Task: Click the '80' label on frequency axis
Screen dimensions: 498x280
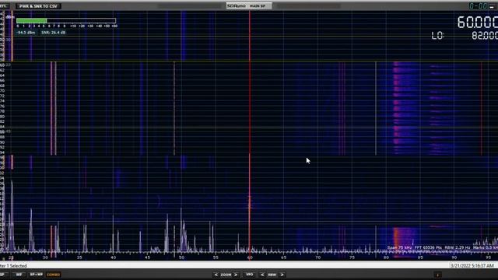Action: [386, 257]
